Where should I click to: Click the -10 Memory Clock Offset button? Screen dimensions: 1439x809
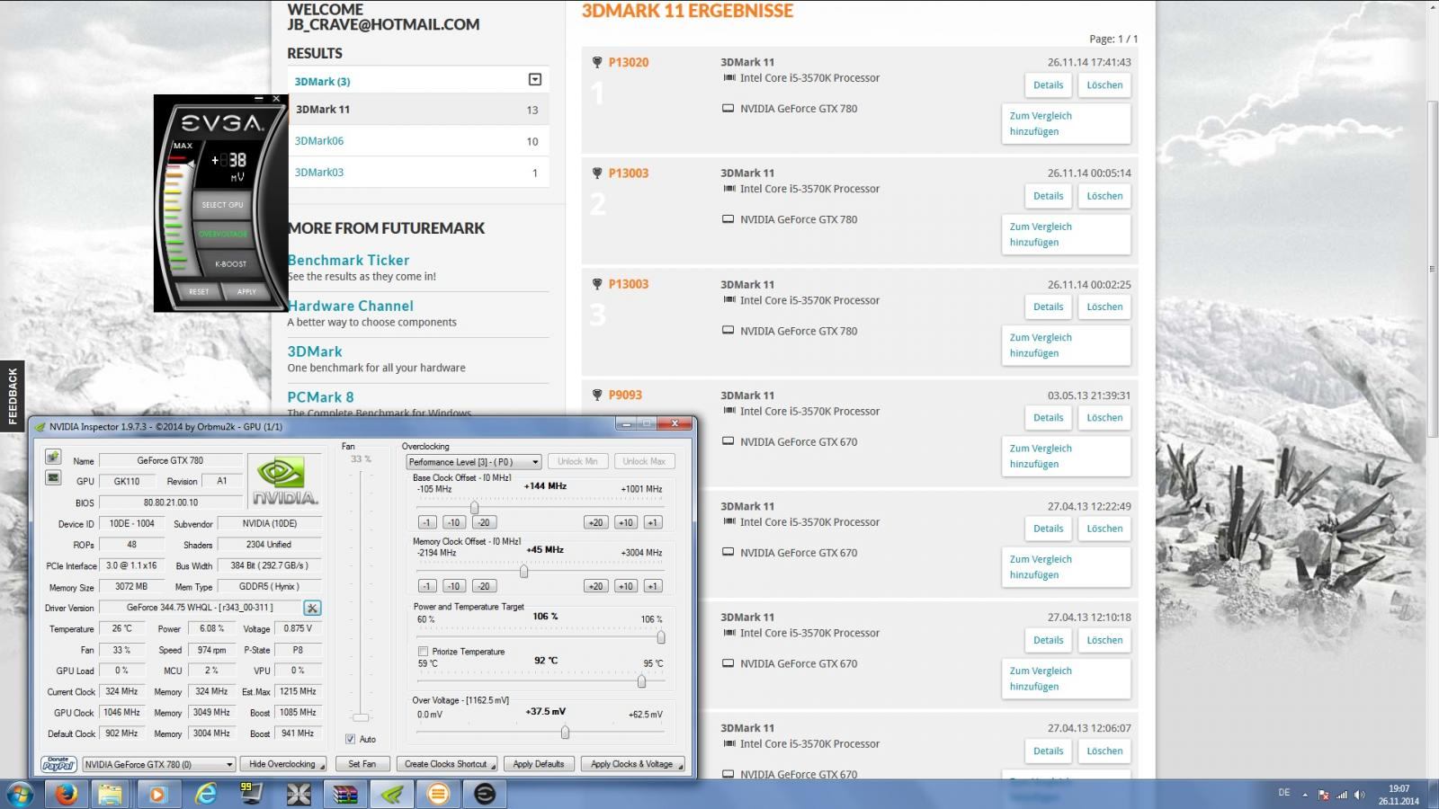pos(453,586)
